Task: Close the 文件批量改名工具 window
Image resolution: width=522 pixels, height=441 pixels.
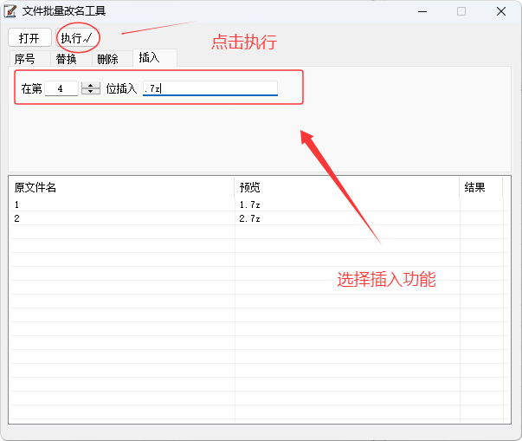Action: coord(501,11)
